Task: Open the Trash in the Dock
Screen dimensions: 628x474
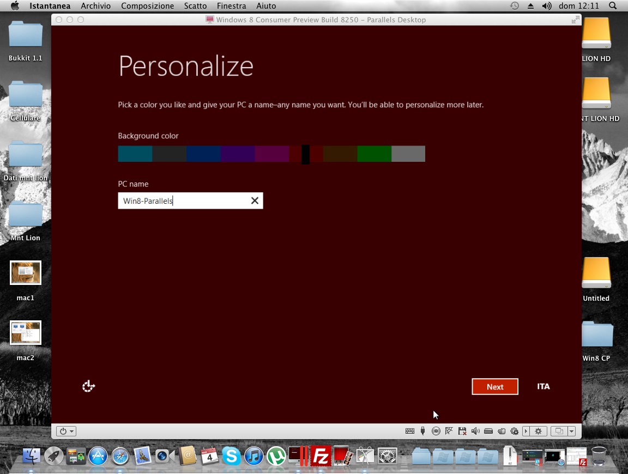Action: (x=599, y=456)
